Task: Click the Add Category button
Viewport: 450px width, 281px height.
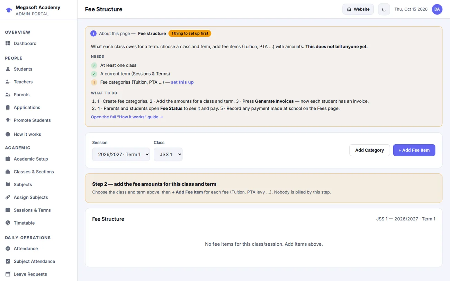Action: tap(369, 150)
